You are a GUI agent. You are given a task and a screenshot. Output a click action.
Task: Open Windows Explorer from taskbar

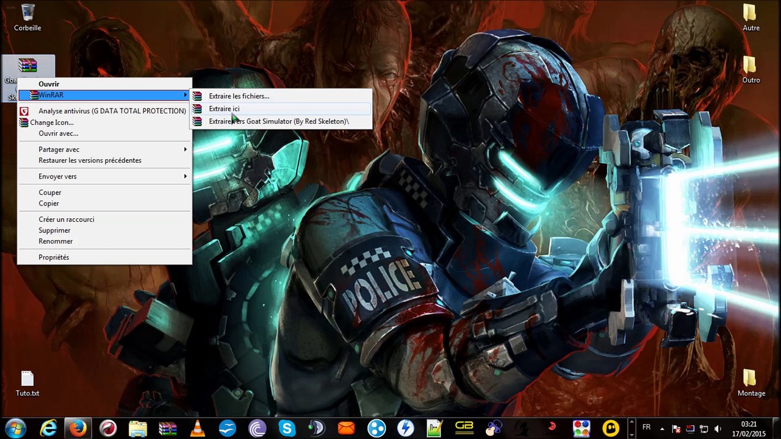point(138,429)
